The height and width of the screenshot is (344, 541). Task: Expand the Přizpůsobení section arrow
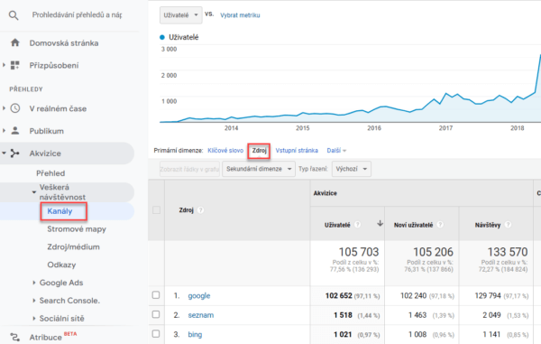5,65
